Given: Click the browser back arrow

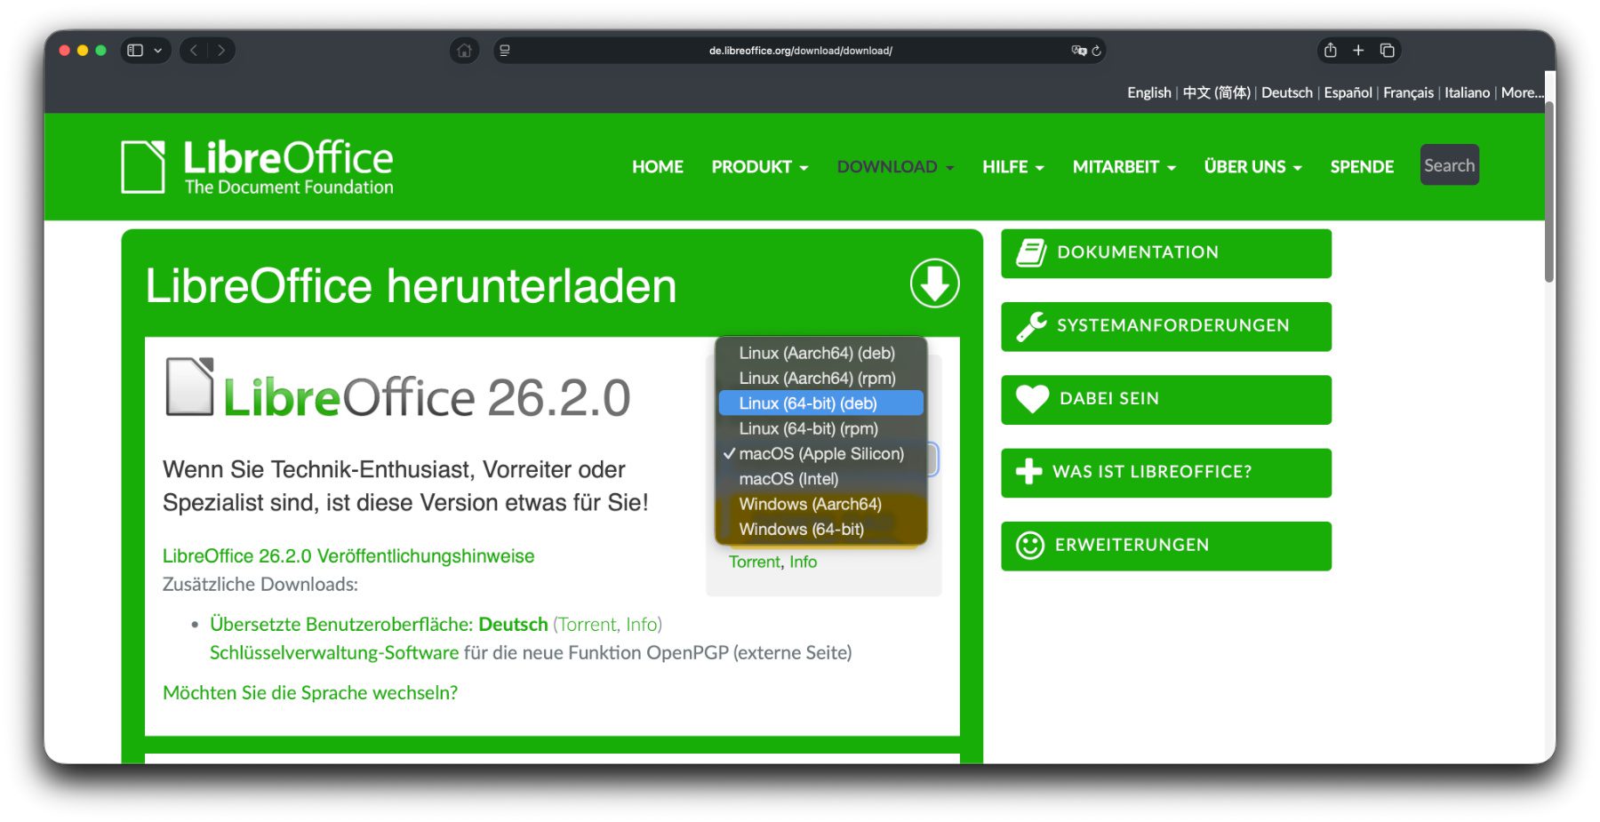Looking at the screenshot, I should tap(194, 51).
